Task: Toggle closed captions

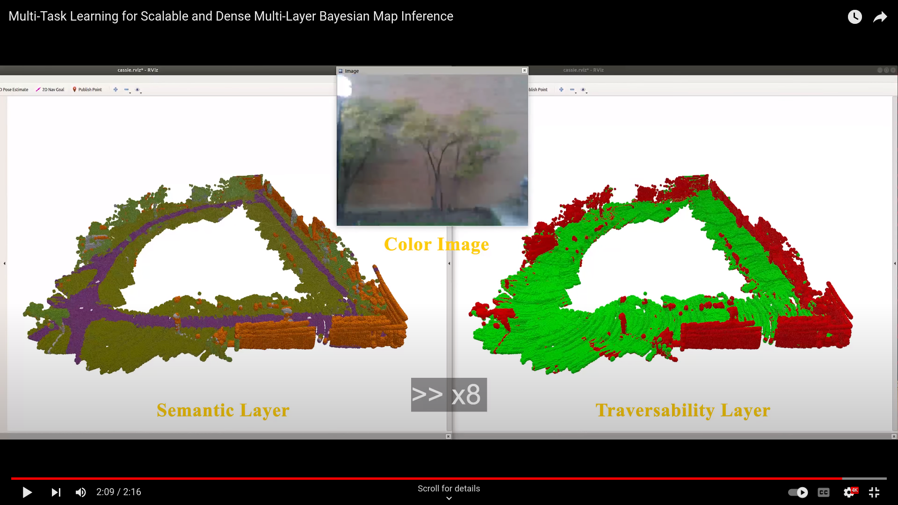Action: 824,492
